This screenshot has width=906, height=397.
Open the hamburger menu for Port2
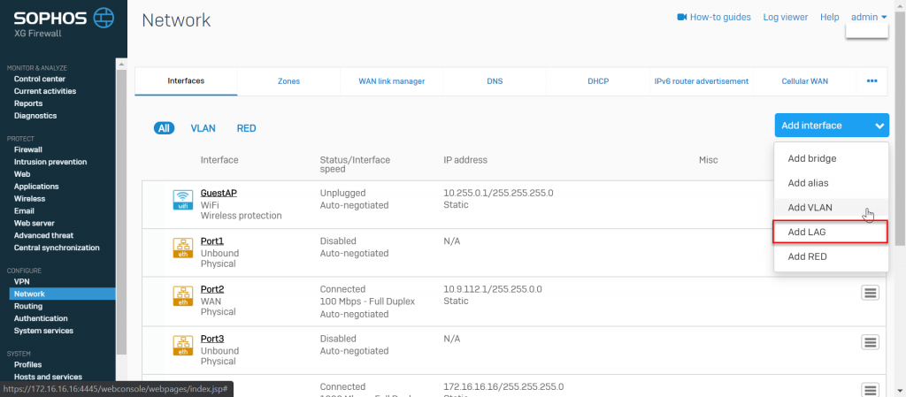pyautogui.click(x=871, y=293)
